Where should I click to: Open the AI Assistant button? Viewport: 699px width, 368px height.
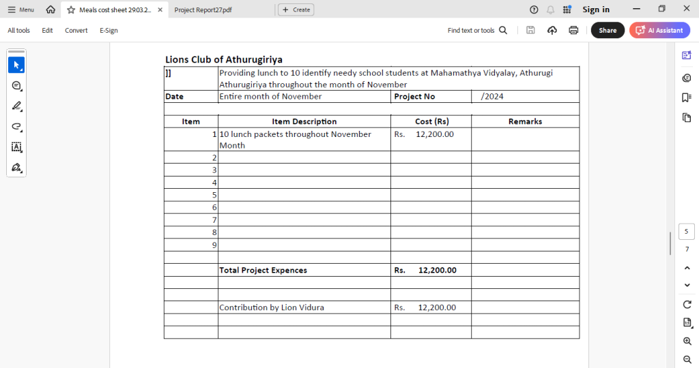pyautogui.click(x=660, y=30)
